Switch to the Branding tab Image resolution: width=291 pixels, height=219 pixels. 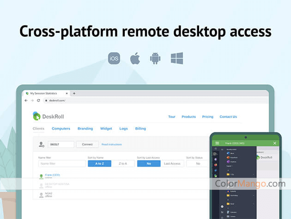click(85, 129)
